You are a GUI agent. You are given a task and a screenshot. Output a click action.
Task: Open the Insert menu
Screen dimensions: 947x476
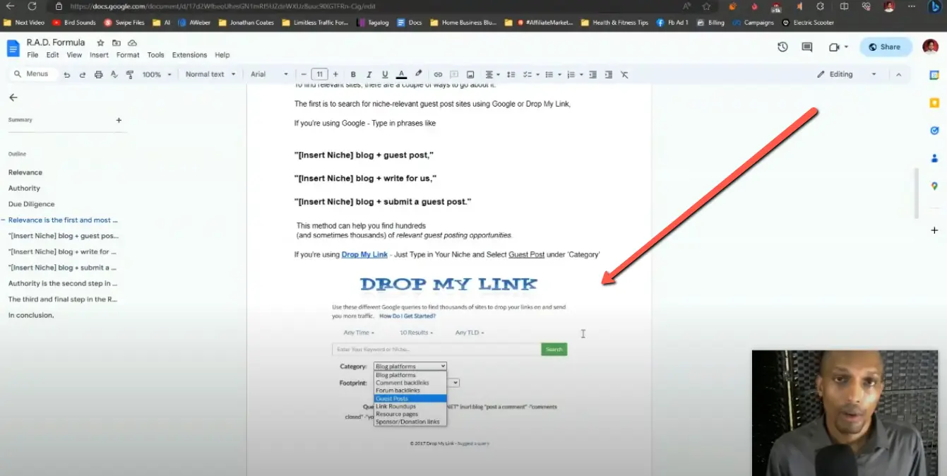click(99, 55)
